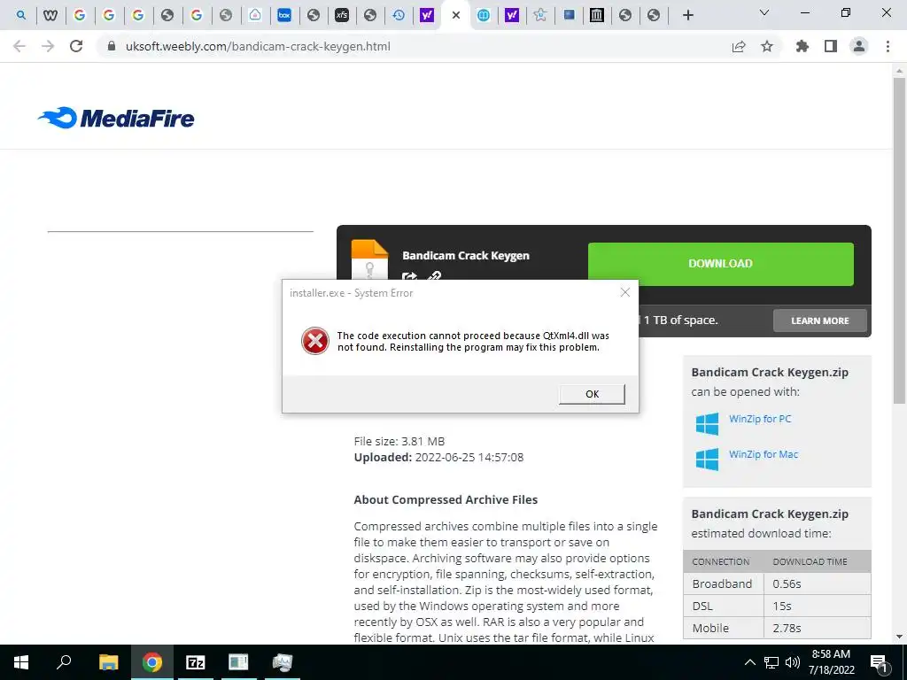Open the WinZip for Mac link
The height and width of the screenshot is (680, 907).
click(763, 454)
